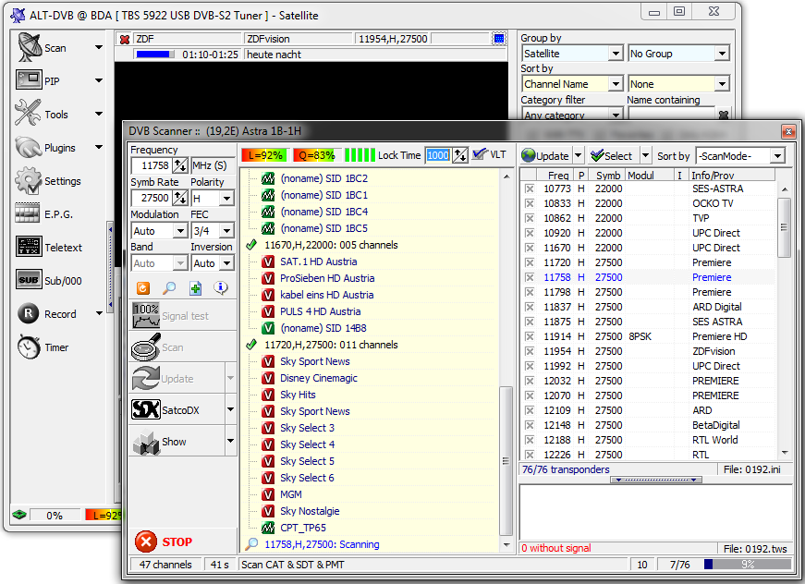
Task: Click the Freq column header
Action: 555,175
